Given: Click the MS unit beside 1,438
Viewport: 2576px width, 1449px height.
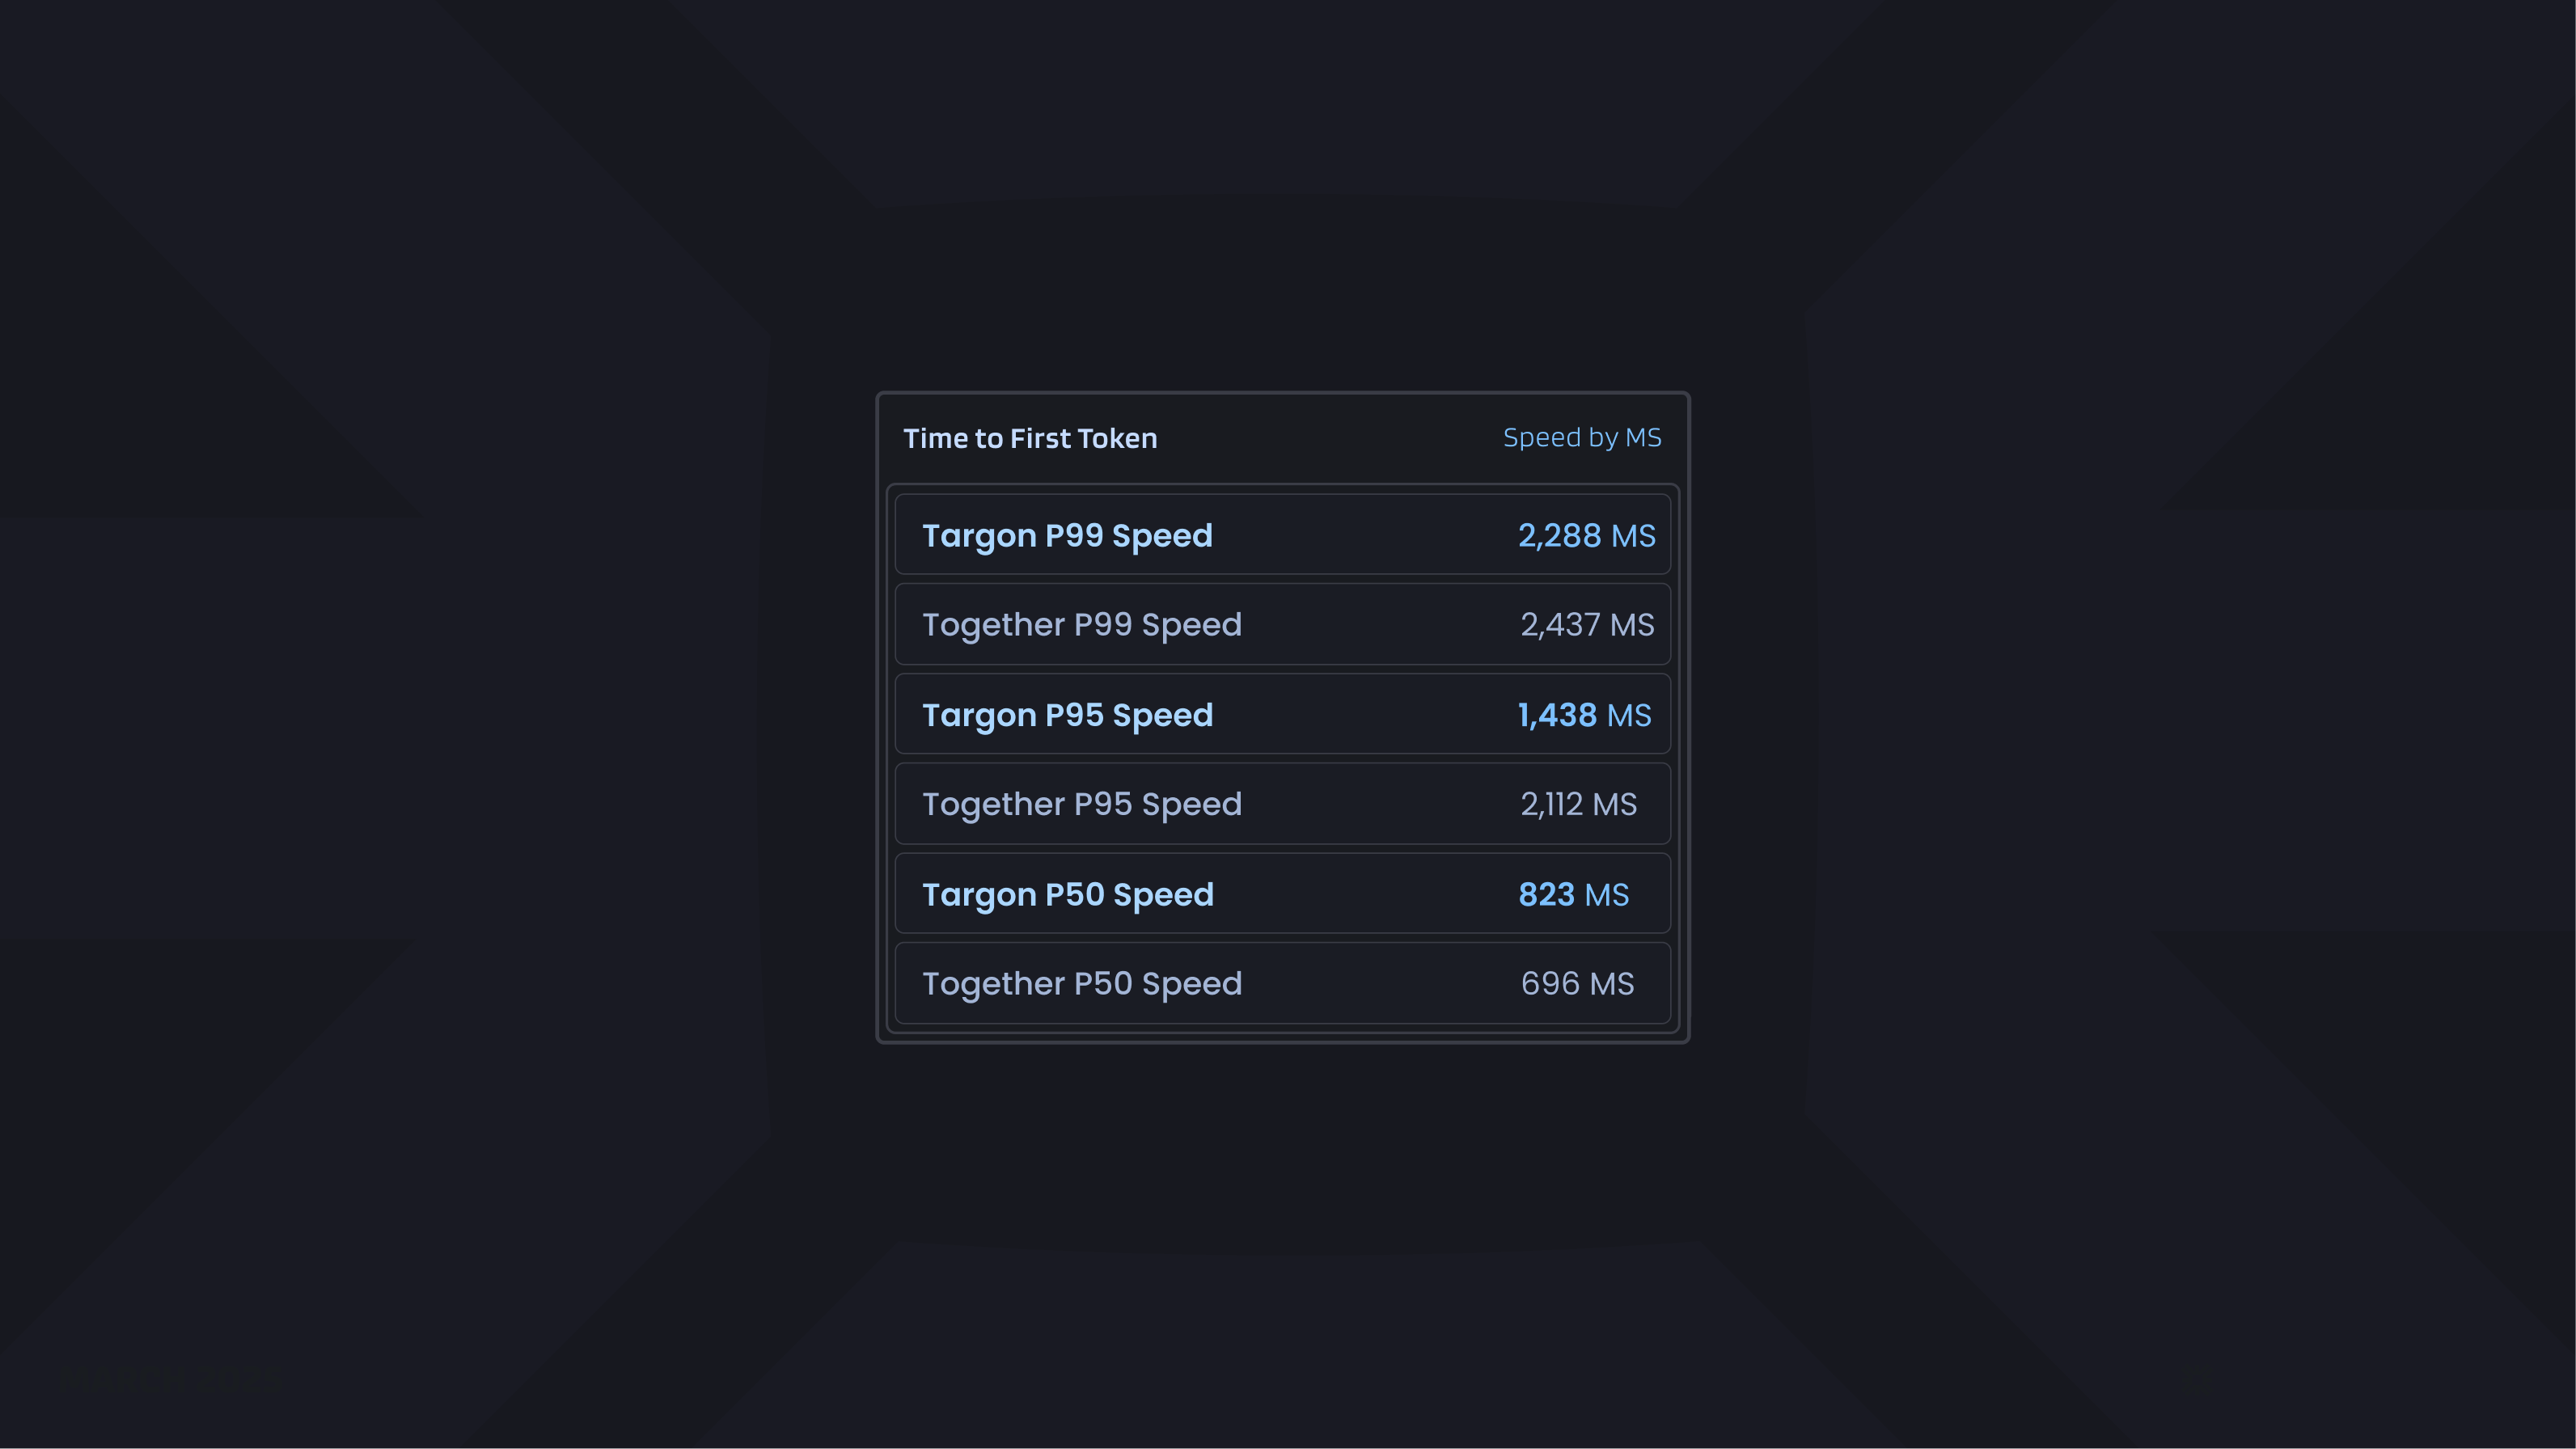Looking at the screenshot, I should click(1629, 714).
